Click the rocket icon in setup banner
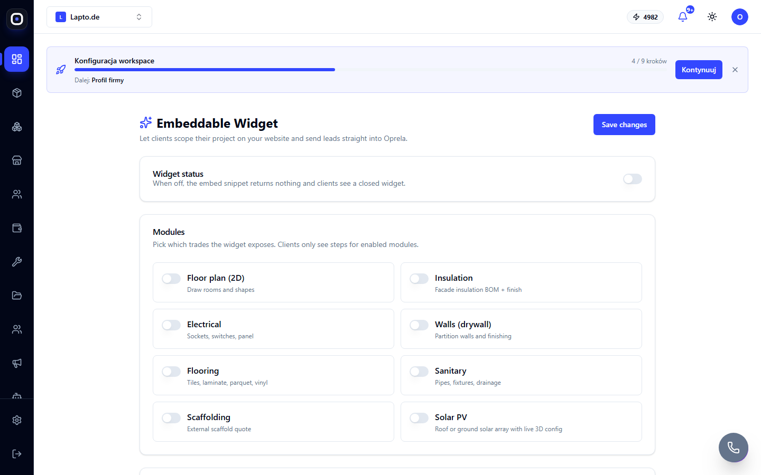761x475 pixels. pyautogui.click(x=61, y=70)
